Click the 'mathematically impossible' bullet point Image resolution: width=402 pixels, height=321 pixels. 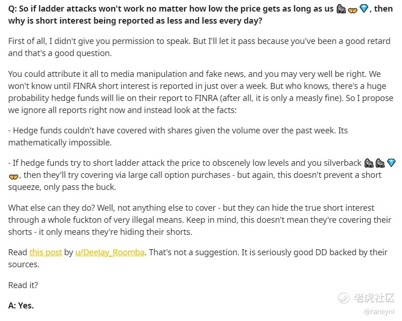(178, 136)
